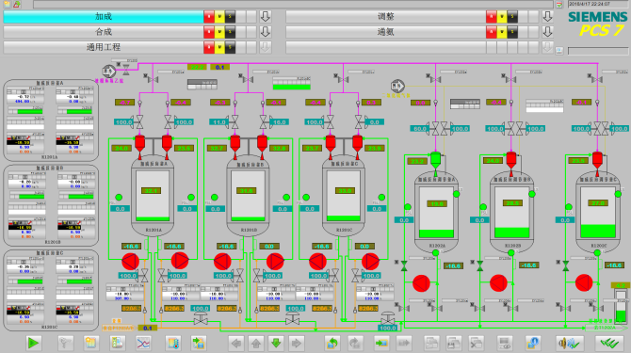The height and width of the screenshot is (353, 631).
Task: Click the green down arrow navigation icon
Action: [276, 343]
